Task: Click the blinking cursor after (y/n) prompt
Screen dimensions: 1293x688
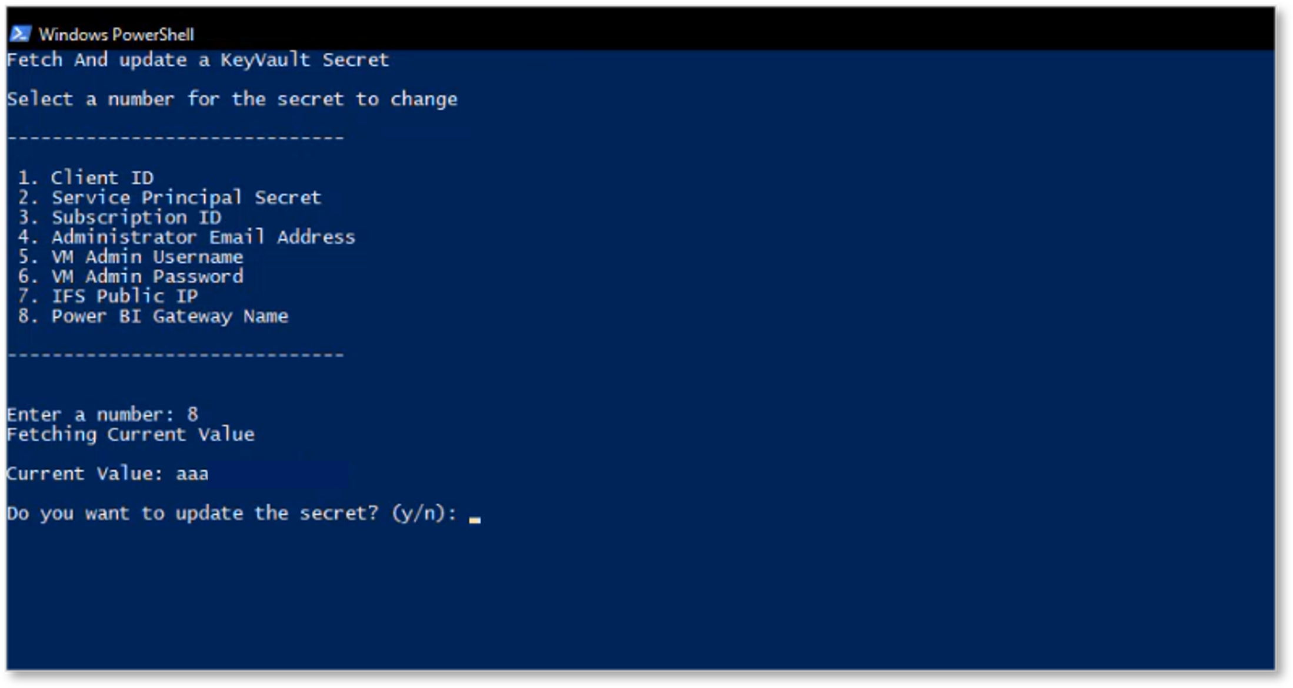Action: (x=475, y=519)
